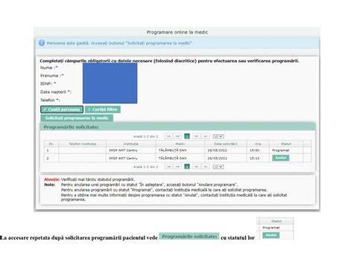Open rows-per-page dropdown below the table

click(218, 167)
